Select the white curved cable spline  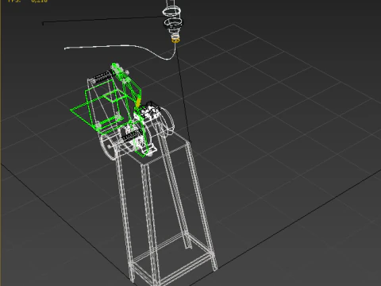click(x=120, y=51)
